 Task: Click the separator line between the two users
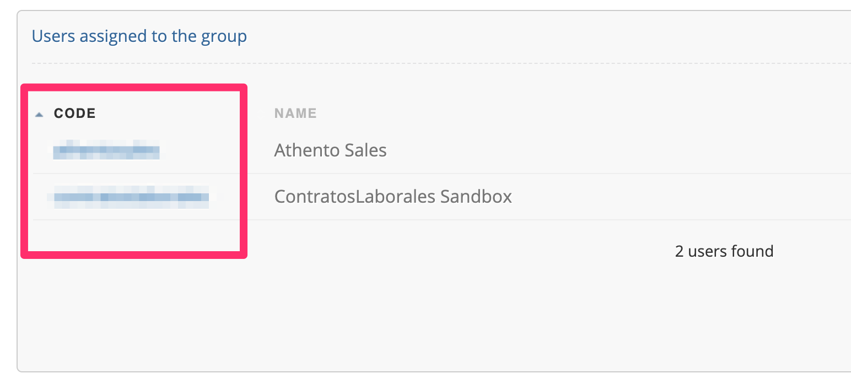(441, 174)
